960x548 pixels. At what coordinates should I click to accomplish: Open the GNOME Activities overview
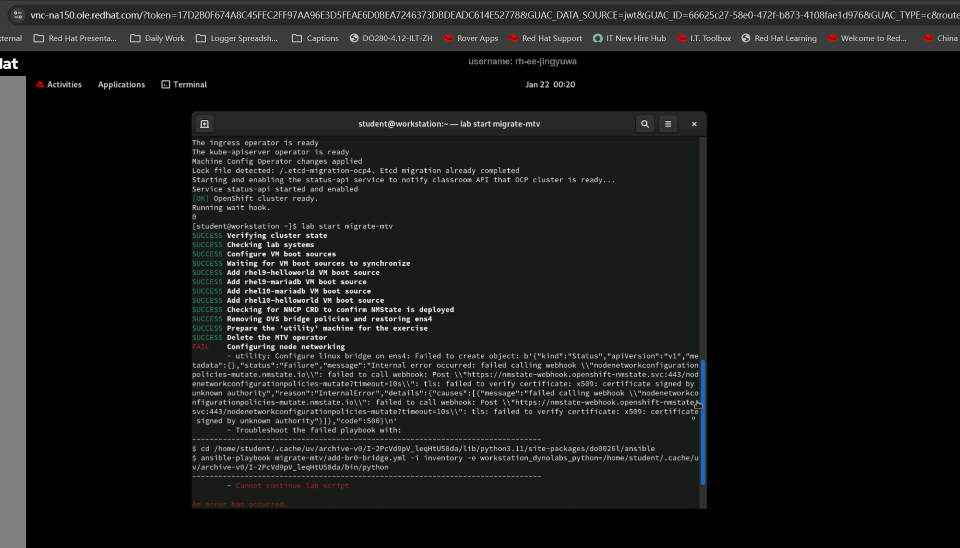pyautogui.click(x=59, y=84)
